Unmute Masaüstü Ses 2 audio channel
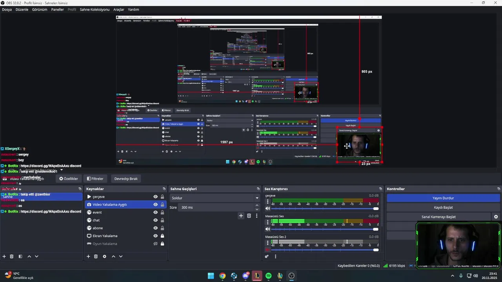 pyautogui.click(x=268, y=249)
